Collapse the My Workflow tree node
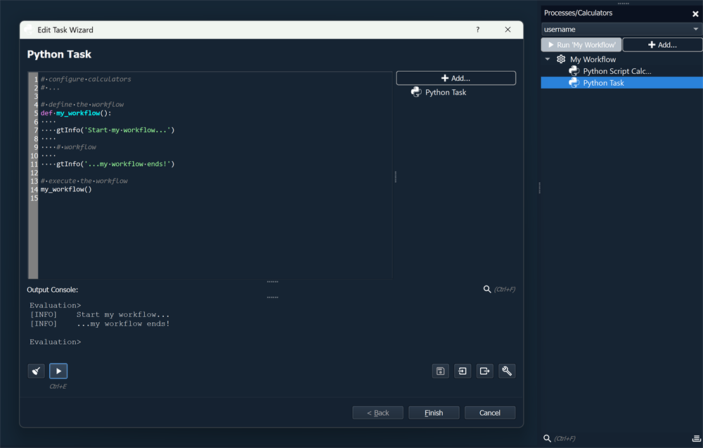The image size is (703, 448). tap(548, 59)
